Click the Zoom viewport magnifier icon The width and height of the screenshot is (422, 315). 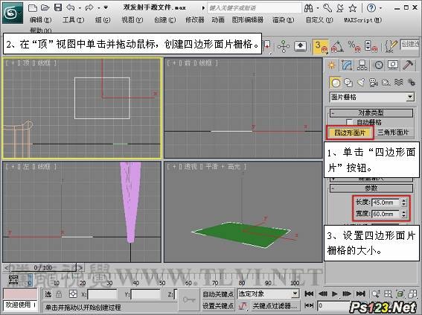[x=376, y=293]
